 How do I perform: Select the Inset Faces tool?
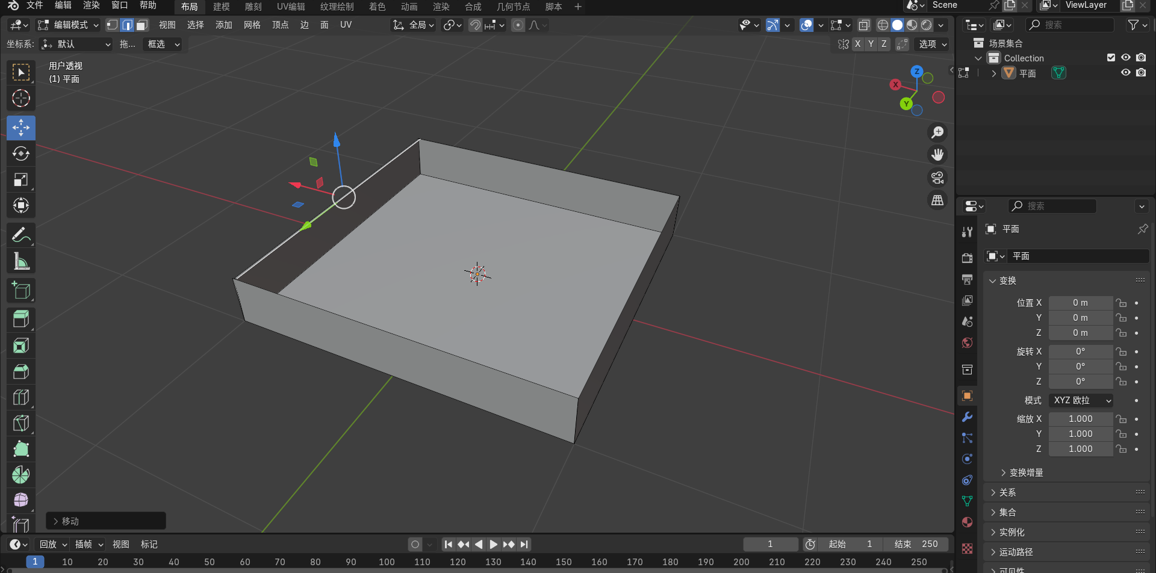click(x=21, y=345)
